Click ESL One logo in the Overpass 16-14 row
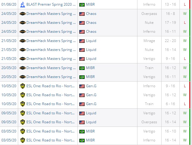The width and height of the screenshot is (192, 145). coord(22,122)
